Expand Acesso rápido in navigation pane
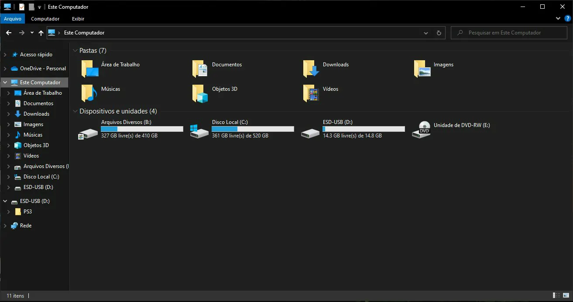The width and height of the screenshot is (573, 302). tap(5, 55)
